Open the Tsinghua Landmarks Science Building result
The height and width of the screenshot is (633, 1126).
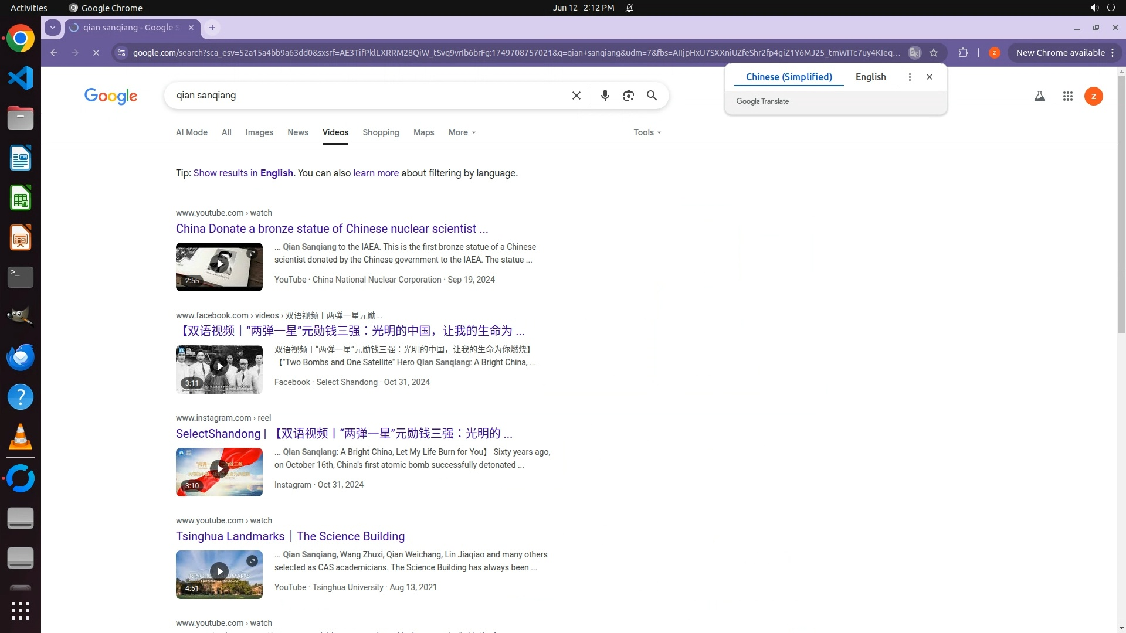290,536
